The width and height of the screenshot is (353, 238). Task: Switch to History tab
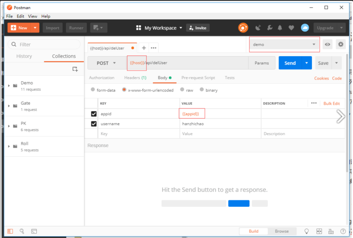(x=24, y=56)
